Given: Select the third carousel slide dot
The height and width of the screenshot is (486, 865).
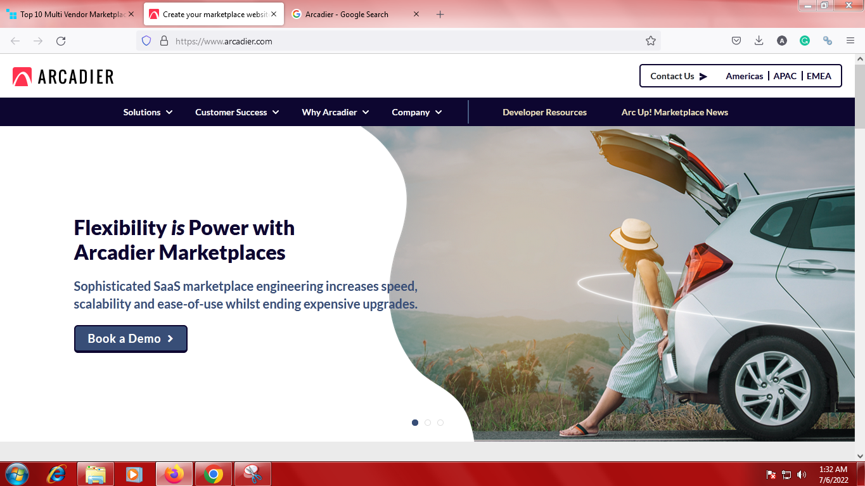Looking at the screenshot, I should [x=440, y=423].
